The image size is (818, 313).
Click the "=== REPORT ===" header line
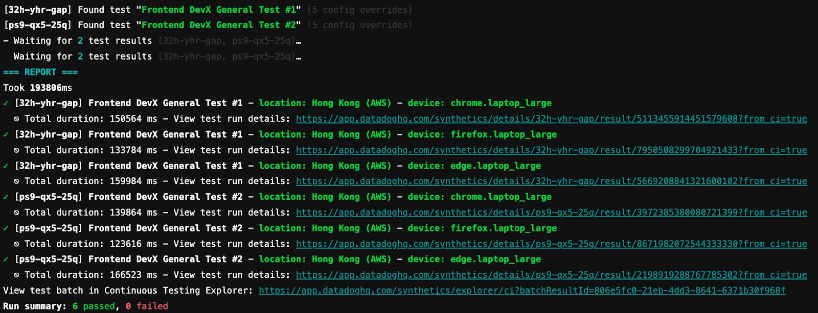(40, 72)
